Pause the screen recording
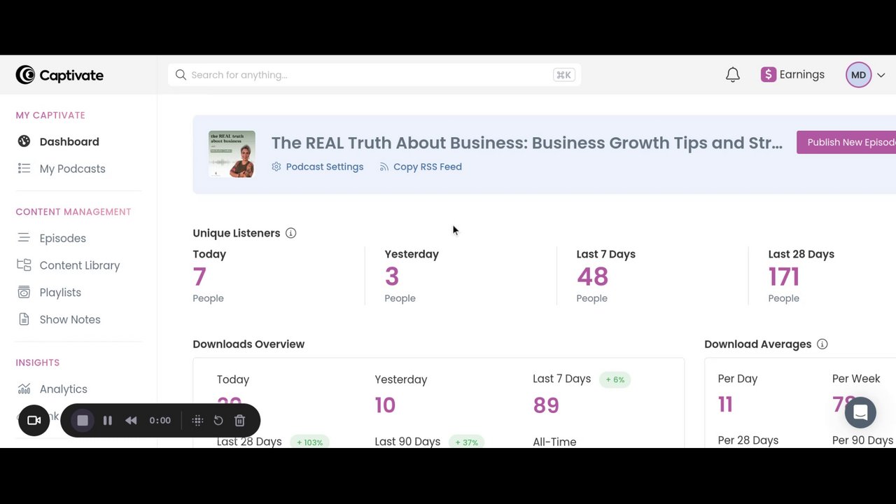896x504 pixels. click(108, 421)
